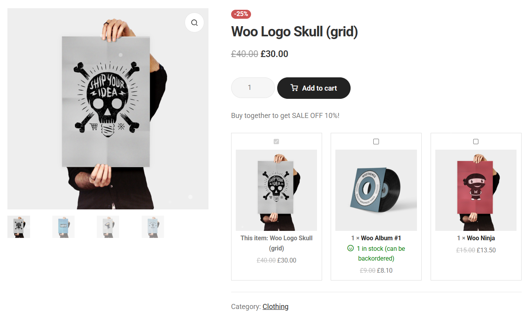Image resolution: width=529 pixels, height=318 pixels.
Task: Click the cart icon inside Add to cart
Action: point(294,88)
